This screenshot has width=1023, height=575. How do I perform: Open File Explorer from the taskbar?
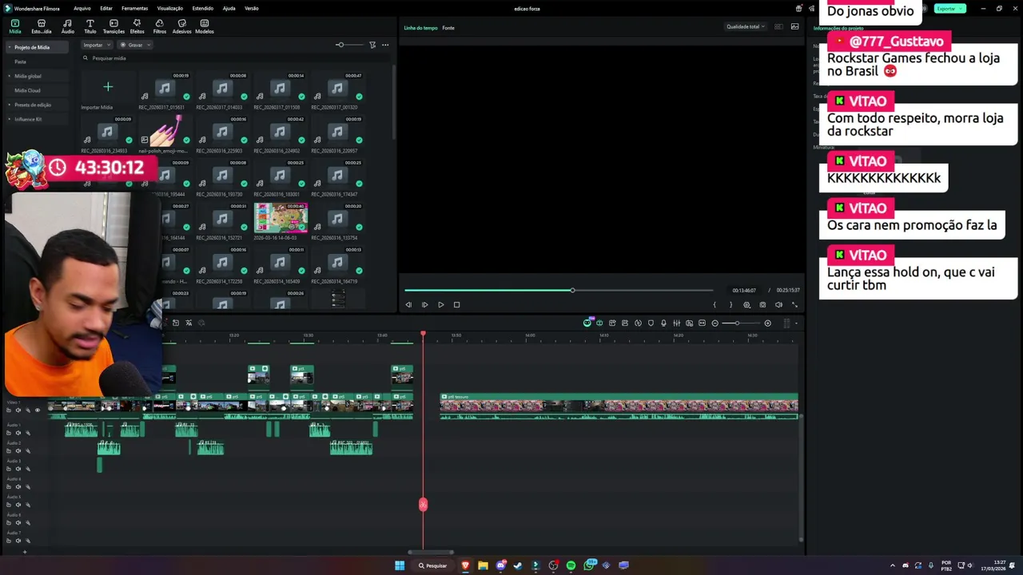pos(483,565)
